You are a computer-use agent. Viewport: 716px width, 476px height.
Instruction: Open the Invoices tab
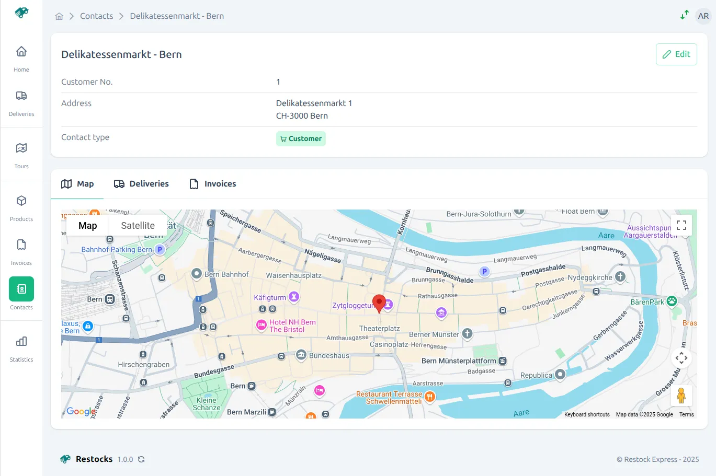[212, 183]
